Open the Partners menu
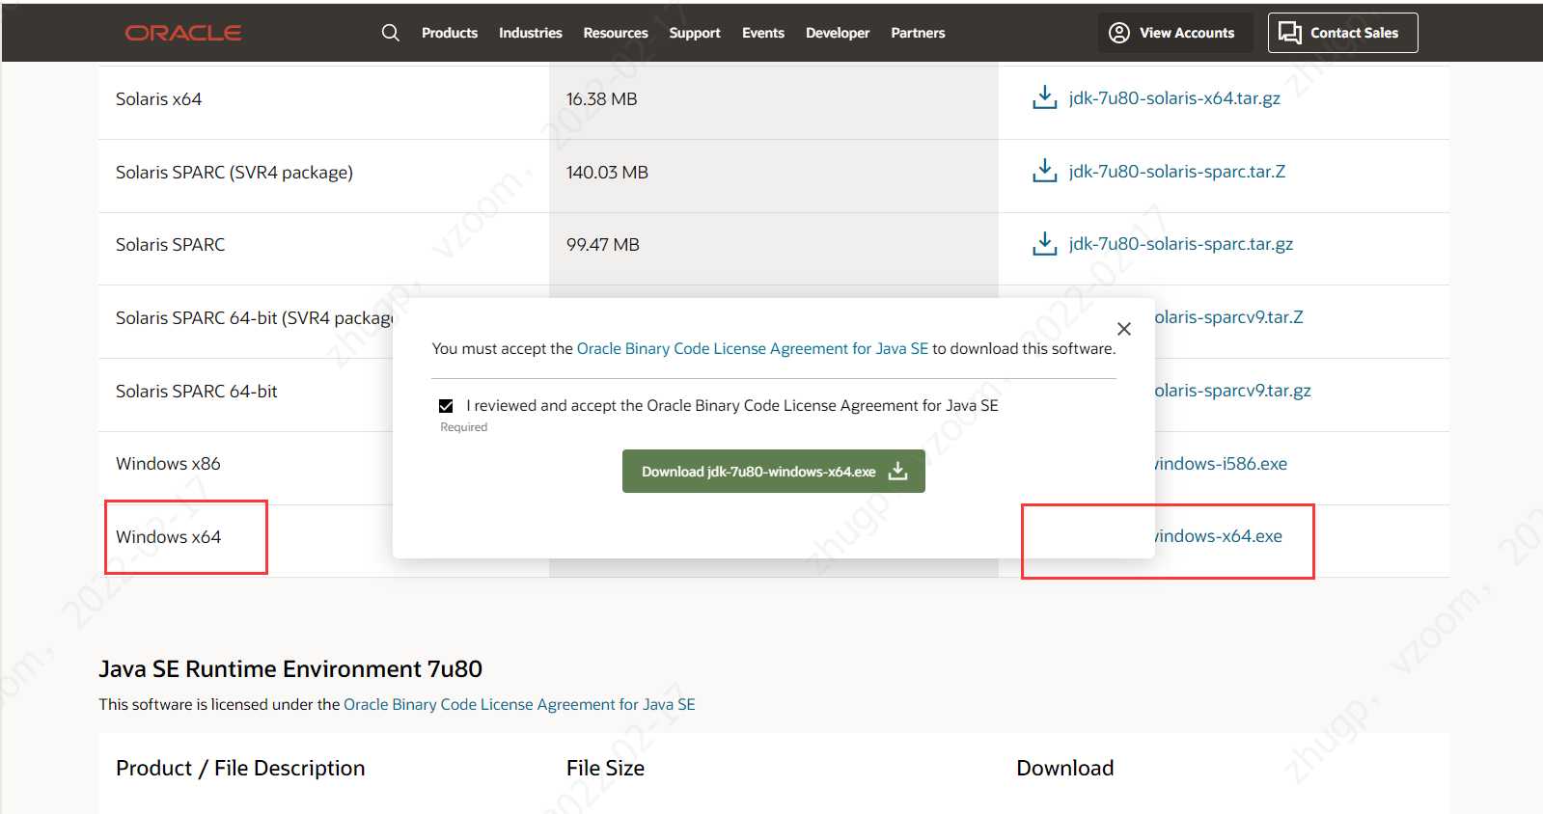The image size is (1543, 814). [918, 33]
